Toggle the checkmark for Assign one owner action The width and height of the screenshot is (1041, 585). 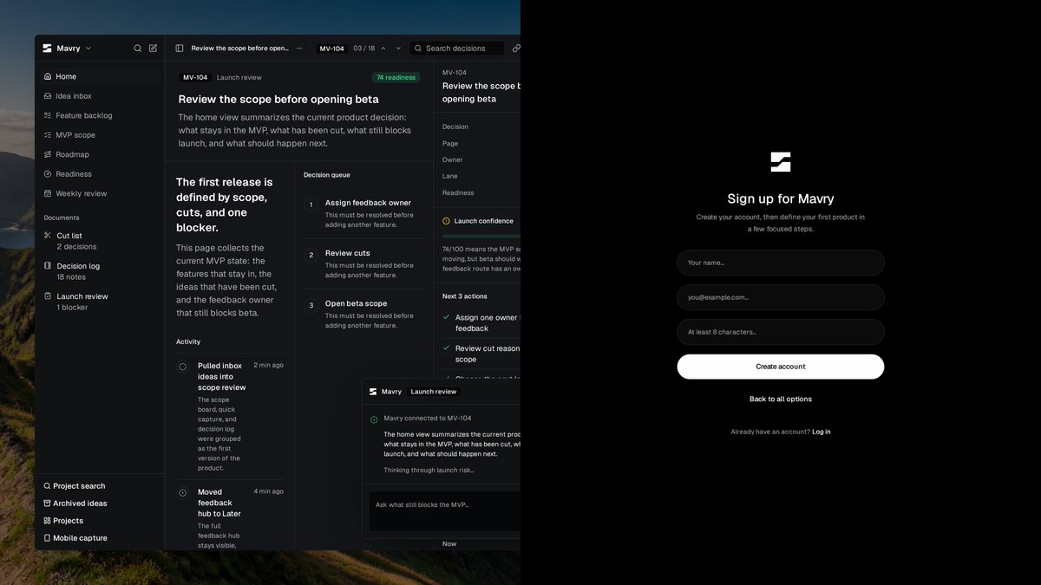[x=446, y=317]
